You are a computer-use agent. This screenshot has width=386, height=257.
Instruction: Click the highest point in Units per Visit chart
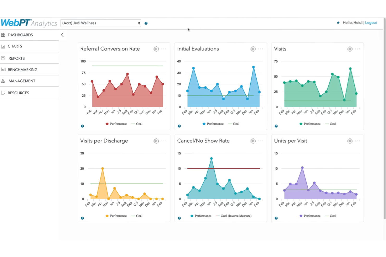302,168
